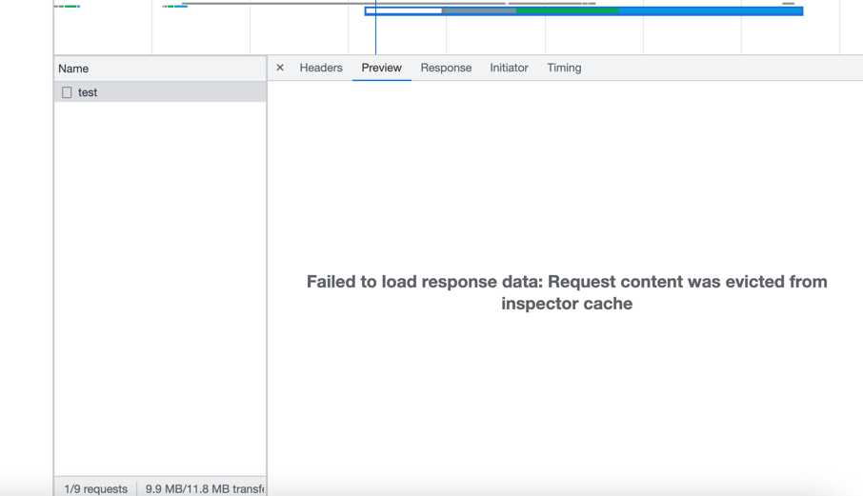Open the Headers tab
Image resolution: width=863 pixels, height=496 pixels.
tap(321, 68)
